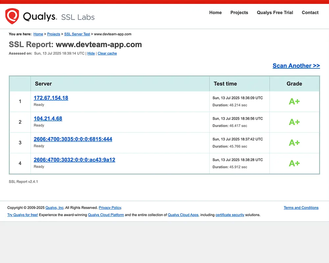The width and height of the screenshot is (329, 263).
Task: Click the Ready status under 172.67.154.18
Action: (x=39, y=105)
